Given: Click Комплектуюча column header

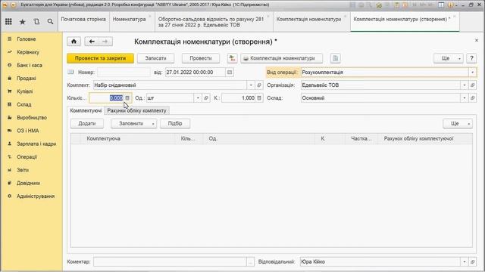Looking at the screenshot, I should [128, 138].
